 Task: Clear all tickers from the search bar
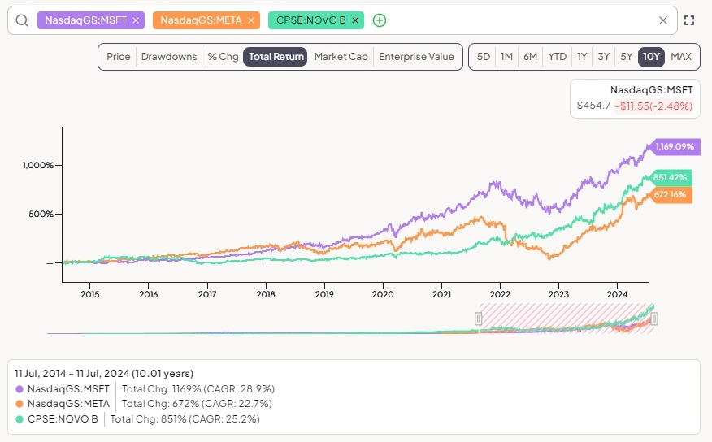(663, 20)
